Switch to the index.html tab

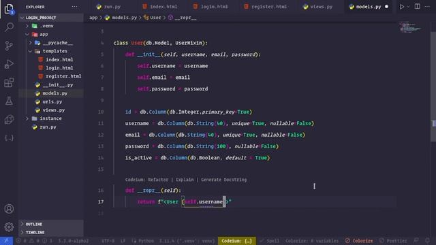[x=160, y=7]
